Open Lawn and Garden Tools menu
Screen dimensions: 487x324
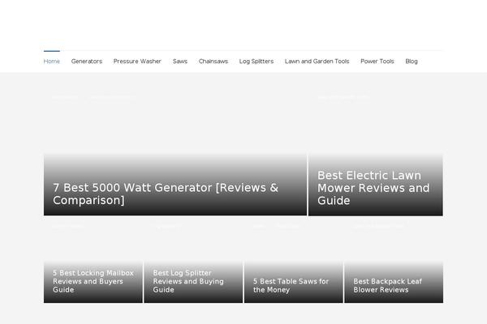[x=317, y=62]
